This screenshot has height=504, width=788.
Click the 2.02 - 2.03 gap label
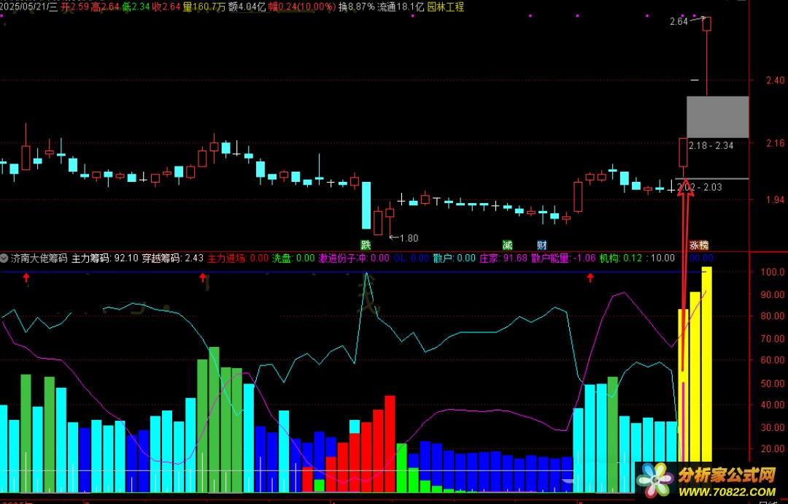point(700,187)
